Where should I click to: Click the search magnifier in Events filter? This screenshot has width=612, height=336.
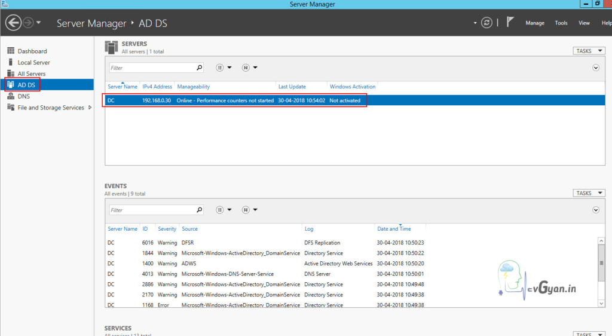tap(199, 210)
